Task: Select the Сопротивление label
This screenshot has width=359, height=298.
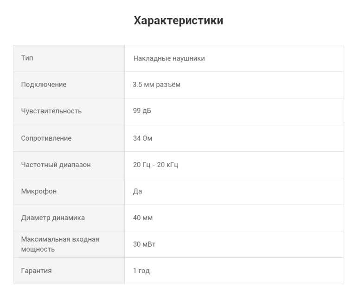Action: (46, 138)
